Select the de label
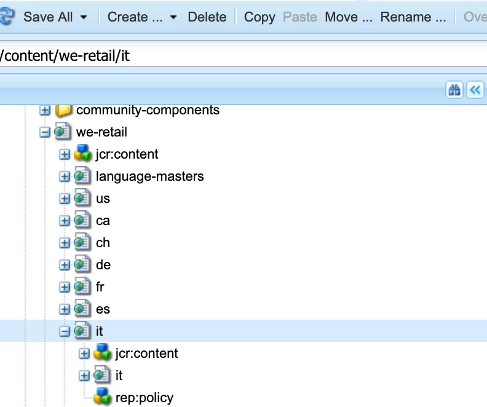This screenshot has height=407, width=487. pyautogui.click(x=103, y=265)
